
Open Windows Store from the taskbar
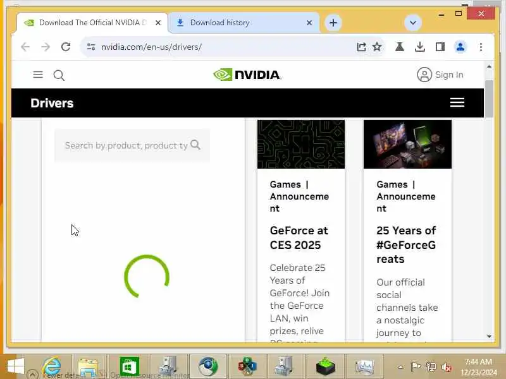[x=130, y=367]
